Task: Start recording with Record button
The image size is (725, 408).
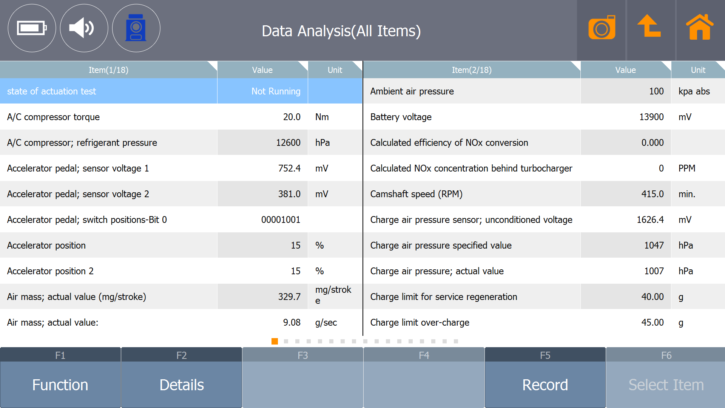Action: click(545, 384)
